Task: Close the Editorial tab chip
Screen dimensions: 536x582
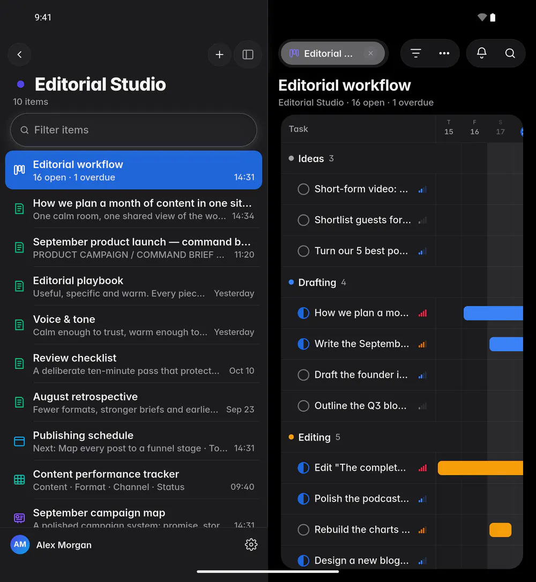Action: point(370,54)
